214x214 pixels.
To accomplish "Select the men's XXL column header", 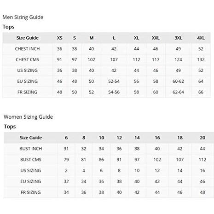I will (x=156, y=38).
